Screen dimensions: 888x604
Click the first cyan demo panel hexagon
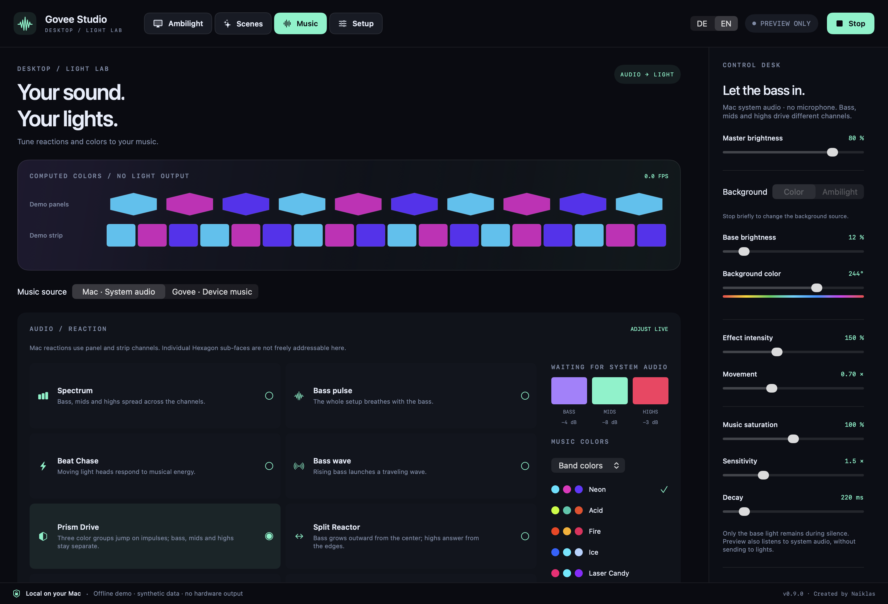(x=133, y=204)
